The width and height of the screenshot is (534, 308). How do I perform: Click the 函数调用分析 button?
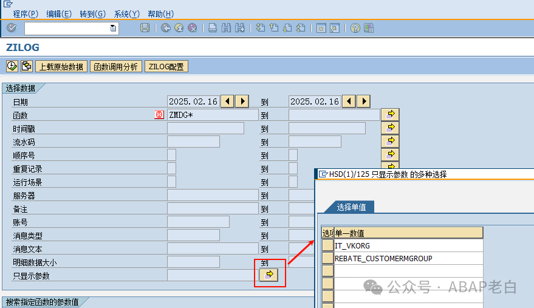(116, 66)
